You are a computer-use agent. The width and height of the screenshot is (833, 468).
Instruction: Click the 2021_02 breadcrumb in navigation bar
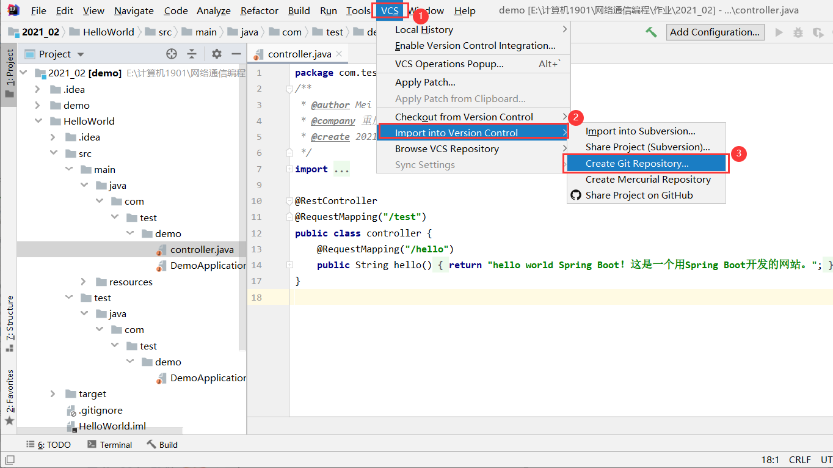(x=34, y=32)
